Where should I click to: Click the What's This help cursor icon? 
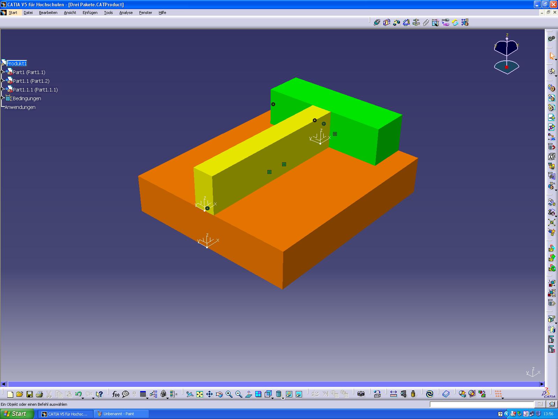point(99,394)
